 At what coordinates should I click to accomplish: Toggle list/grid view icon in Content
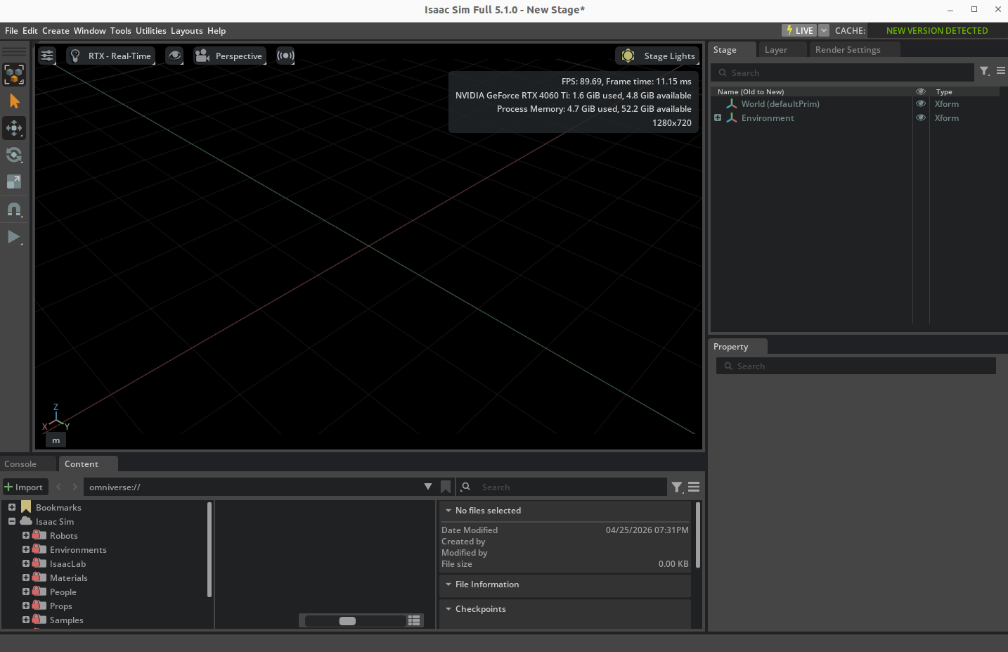(x=414, y=620)
